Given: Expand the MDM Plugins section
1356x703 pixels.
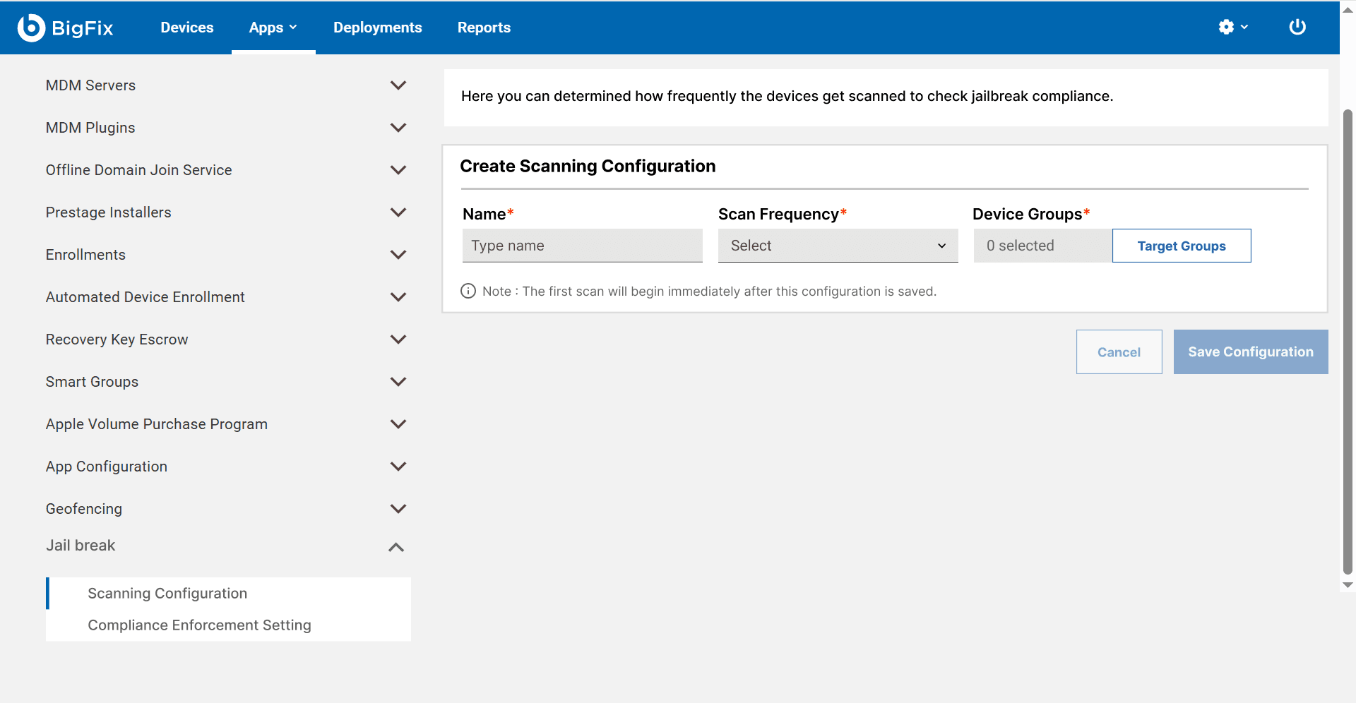Looking at the screenshot, I should click(x=227, y=128).
